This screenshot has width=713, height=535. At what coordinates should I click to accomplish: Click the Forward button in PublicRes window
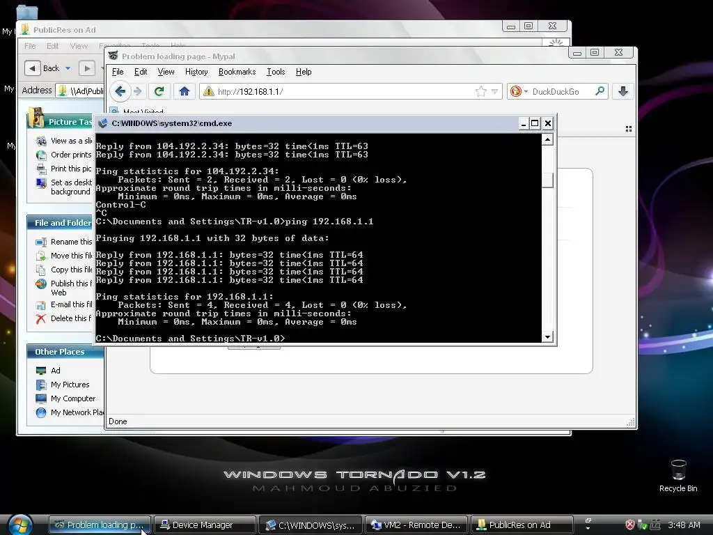click(87, 68)
